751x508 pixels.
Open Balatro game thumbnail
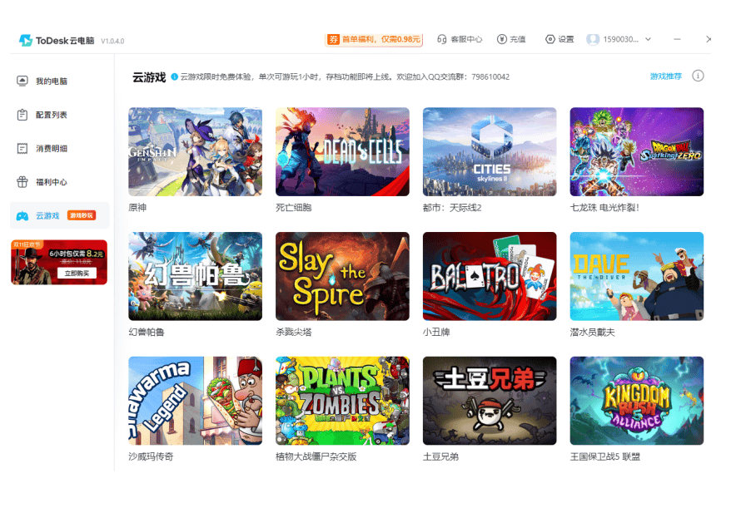(490, 277)
